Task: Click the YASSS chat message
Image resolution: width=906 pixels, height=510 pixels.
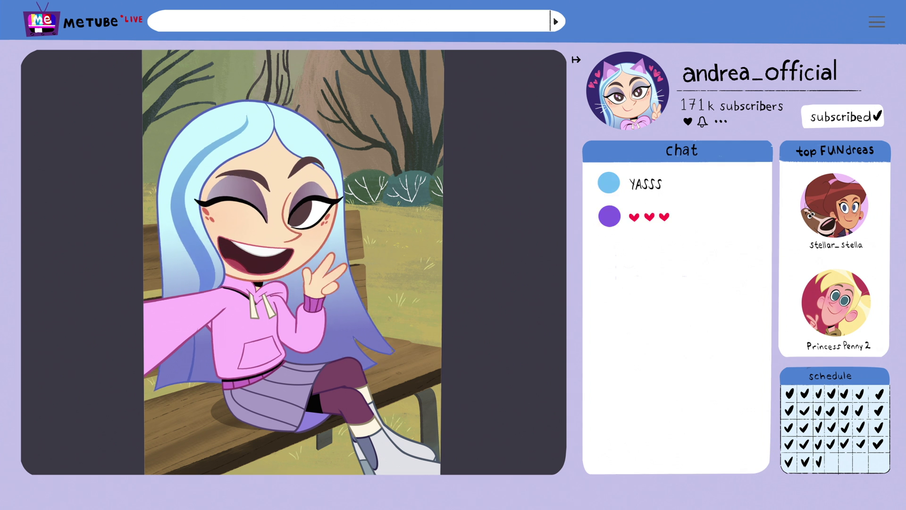Action: tap(646, 184)
